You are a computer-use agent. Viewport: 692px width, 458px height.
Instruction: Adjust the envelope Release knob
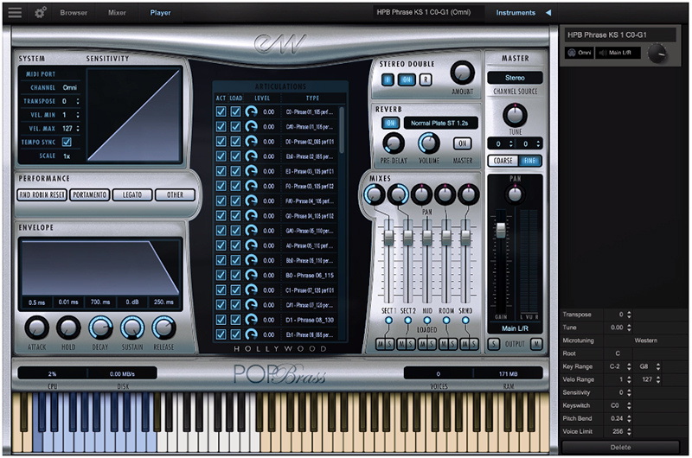click(163, 328)
